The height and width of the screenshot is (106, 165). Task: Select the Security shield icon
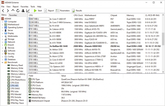(x=6, y=54)
